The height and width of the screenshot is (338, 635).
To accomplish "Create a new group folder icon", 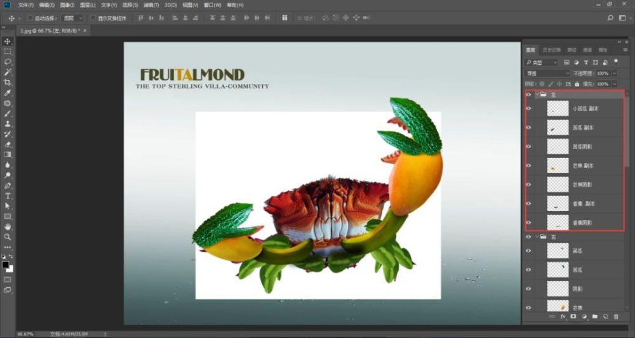I will point(594,316).
